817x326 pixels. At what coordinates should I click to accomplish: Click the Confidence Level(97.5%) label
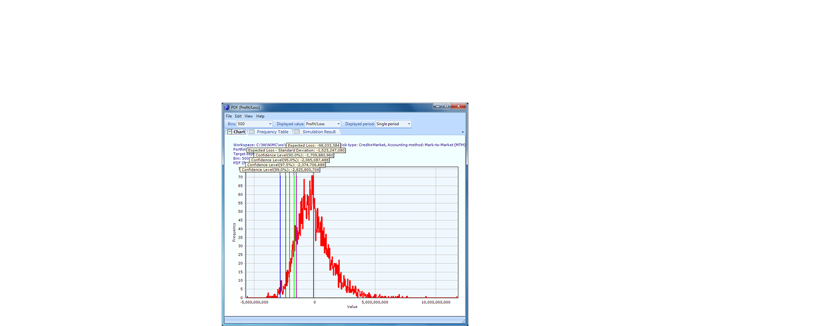coord(286,165)
